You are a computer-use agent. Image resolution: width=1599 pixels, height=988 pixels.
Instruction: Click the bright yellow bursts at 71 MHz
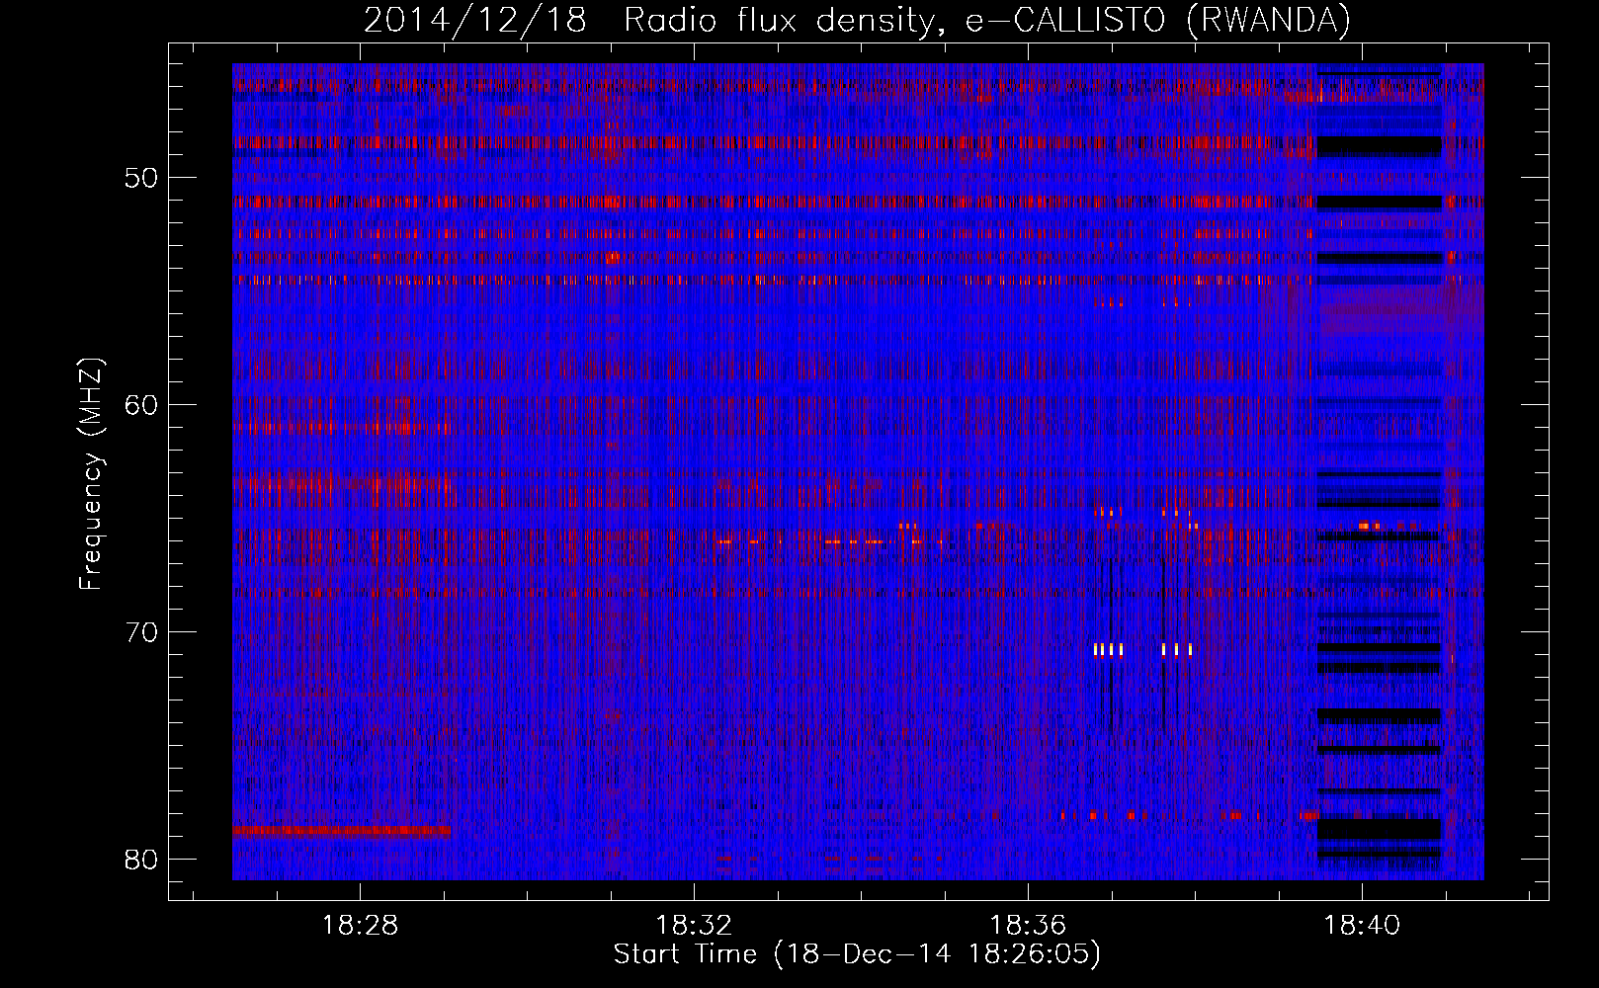[1143, 649]
